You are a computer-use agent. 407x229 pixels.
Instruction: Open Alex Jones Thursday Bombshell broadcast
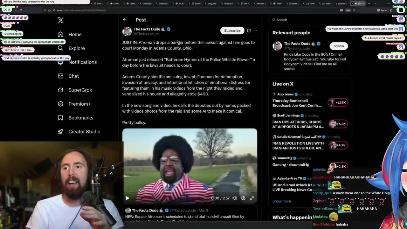pos(297,103)
